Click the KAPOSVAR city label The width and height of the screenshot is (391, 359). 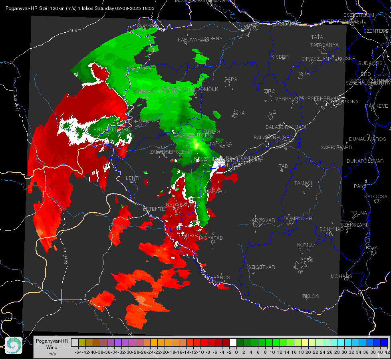click(x=262, y=220)
